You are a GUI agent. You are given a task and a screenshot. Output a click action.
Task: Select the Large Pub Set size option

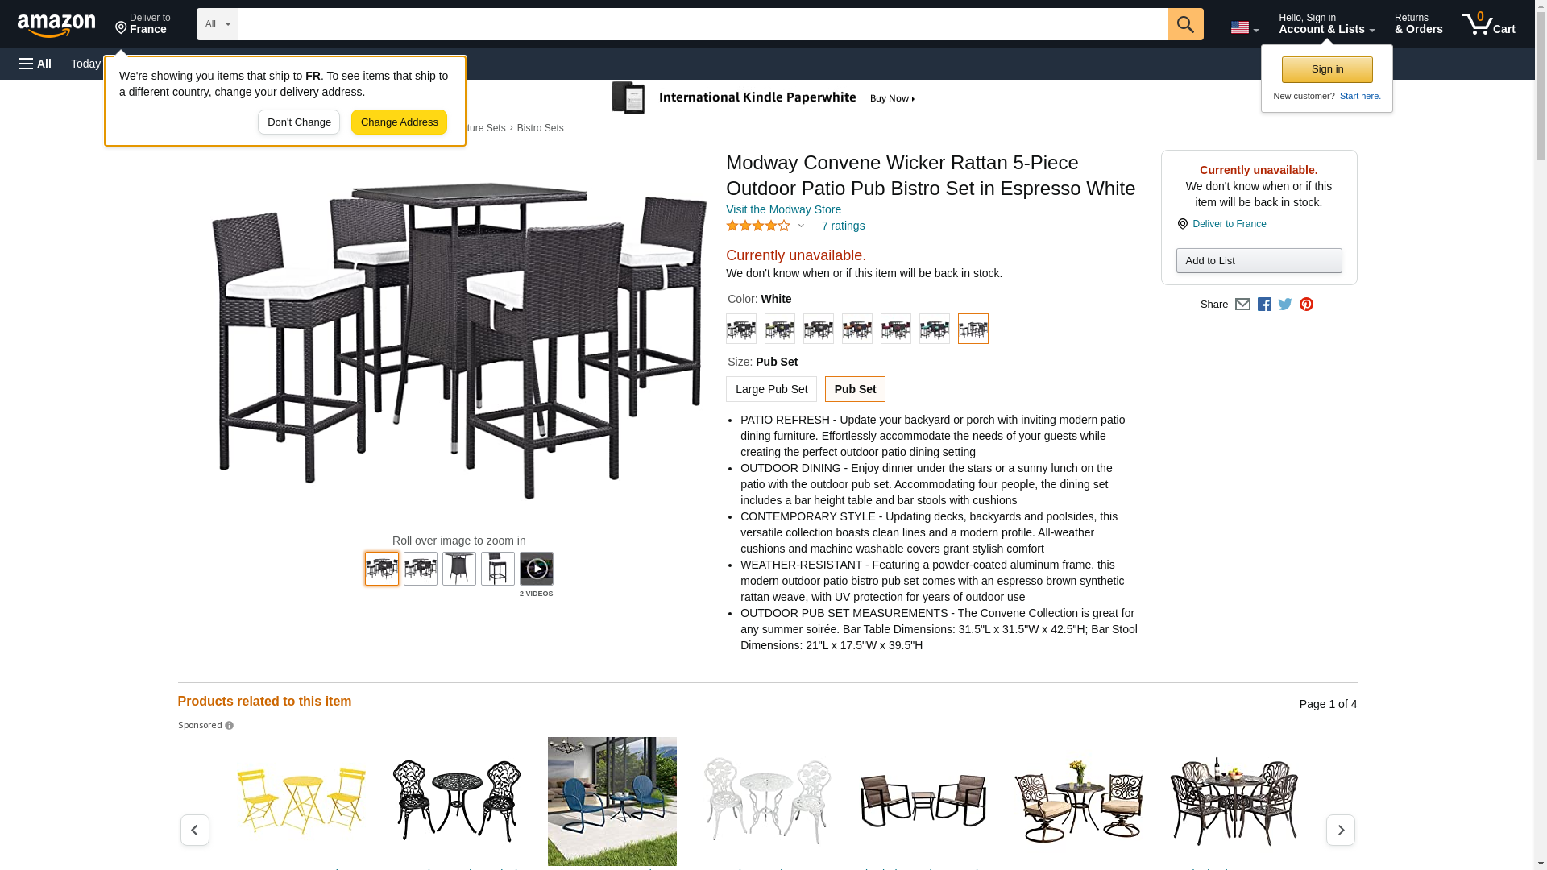[771, 389]
